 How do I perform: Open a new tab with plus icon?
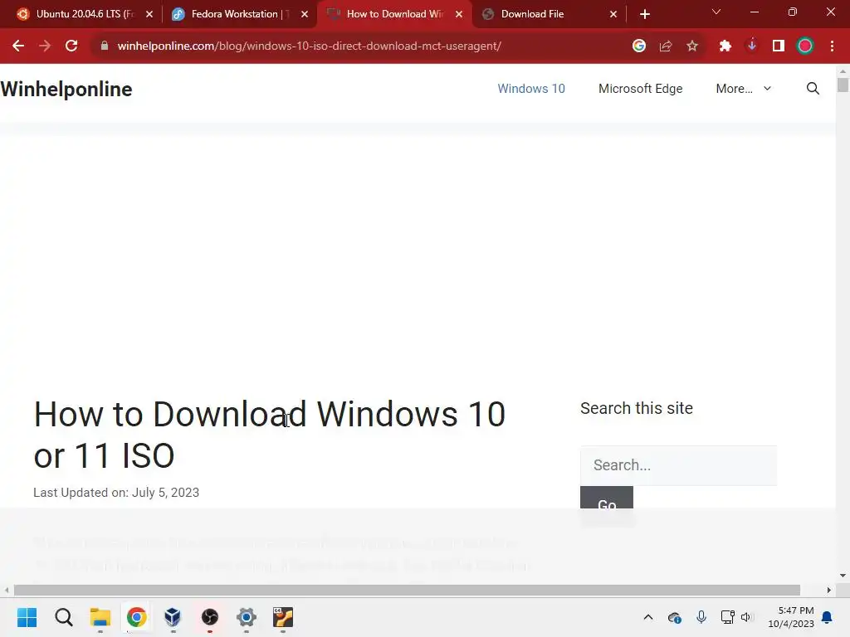(x=644, y=14)
